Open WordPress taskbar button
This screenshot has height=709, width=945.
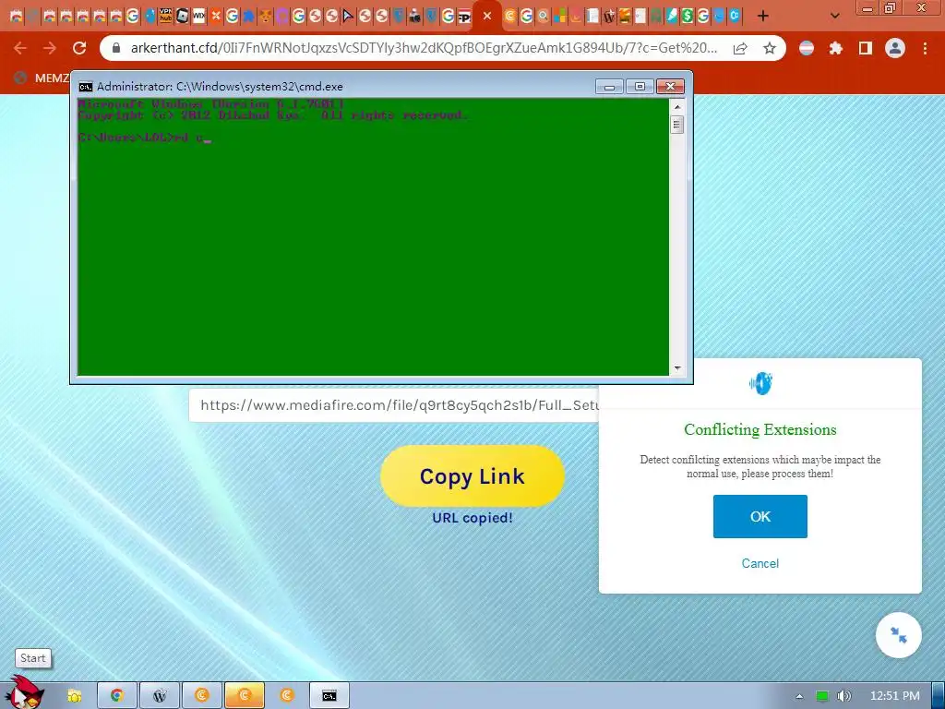160,696
